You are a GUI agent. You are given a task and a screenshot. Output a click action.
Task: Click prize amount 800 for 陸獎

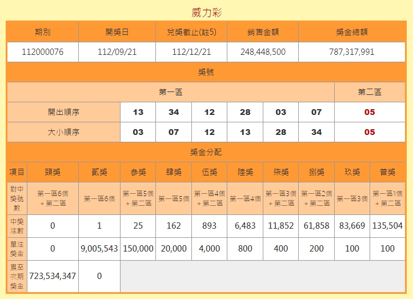[x=245, y=248]
